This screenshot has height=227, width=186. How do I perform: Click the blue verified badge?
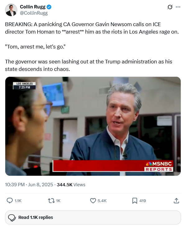coord(49,7)
